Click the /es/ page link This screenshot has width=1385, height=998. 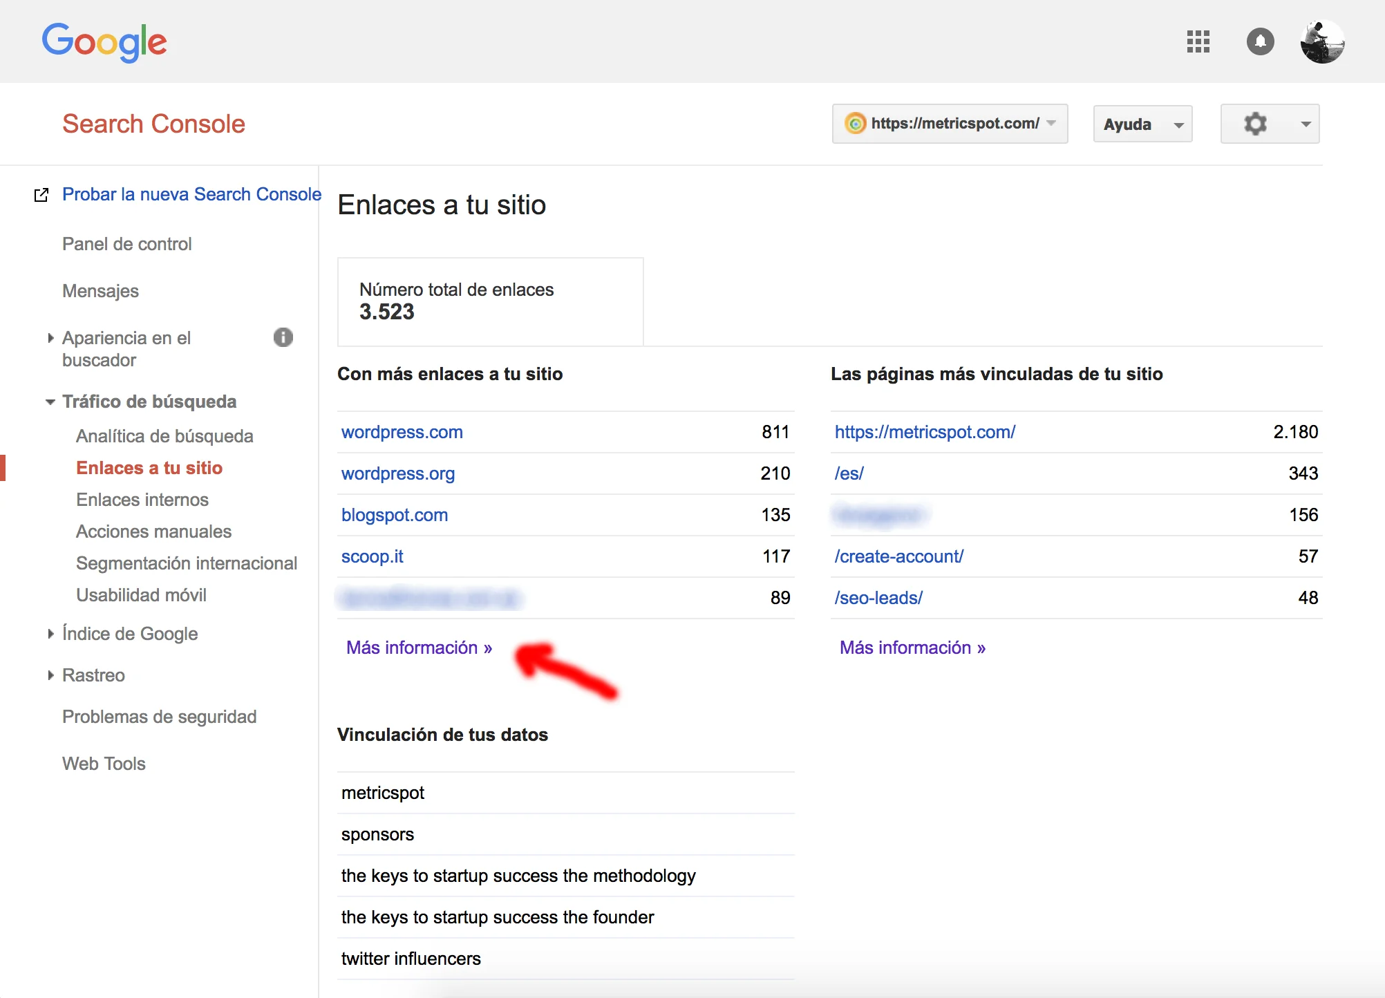point(849,473)
